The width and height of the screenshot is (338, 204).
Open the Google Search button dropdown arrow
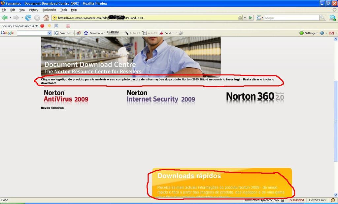[71, 33]
